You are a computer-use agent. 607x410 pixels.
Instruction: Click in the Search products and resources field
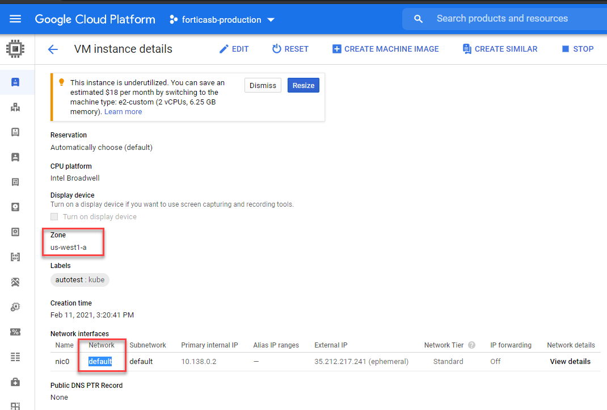[502, 19]
